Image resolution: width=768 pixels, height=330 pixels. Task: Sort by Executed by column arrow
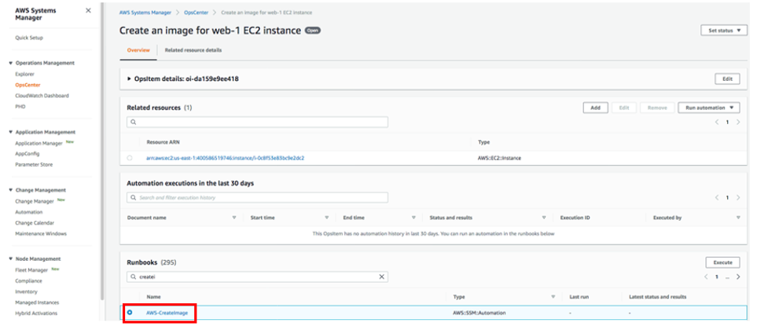(x=738, y=218)
